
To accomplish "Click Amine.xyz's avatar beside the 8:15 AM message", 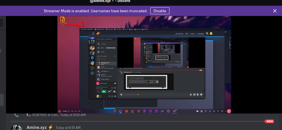I will tap(16, 128).
